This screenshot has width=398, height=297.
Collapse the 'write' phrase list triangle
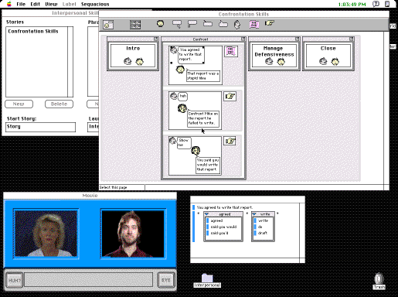(254, 214)
